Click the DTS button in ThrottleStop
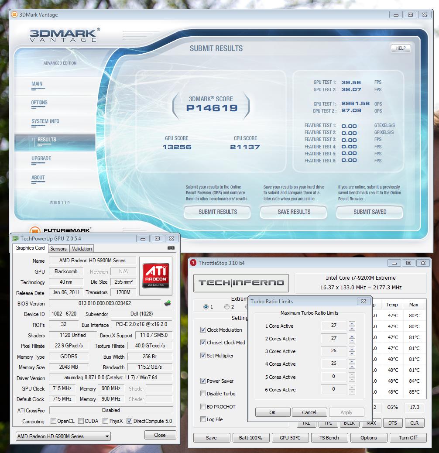Image resolution: width=439 pixels, height=453 pixels. click(x=392, y=423)
